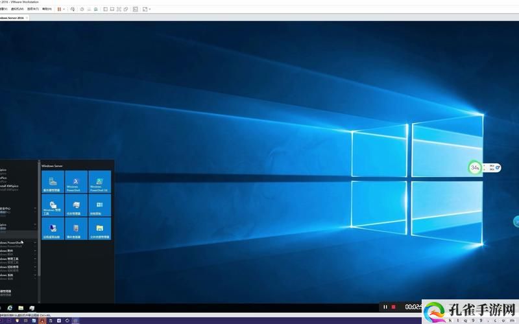Switch to Unity mode in toolbar
Screen dimensions: 519x324
pos(126,9)
